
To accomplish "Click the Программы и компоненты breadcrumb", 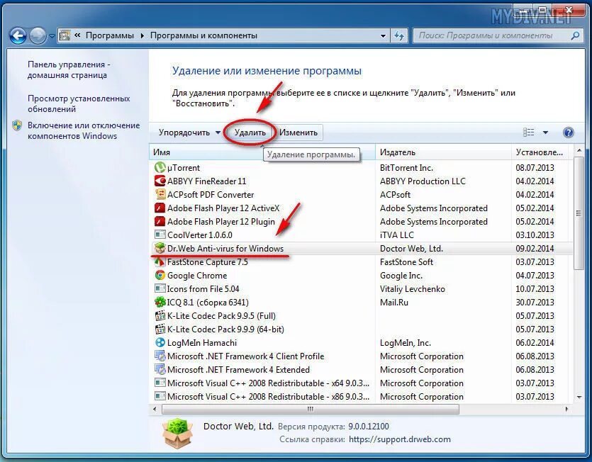I will 204,35.
